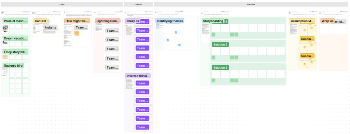Select the sketch image under Dream vacation label
Viewport: 350px width, 134px height.
point(5,42)
